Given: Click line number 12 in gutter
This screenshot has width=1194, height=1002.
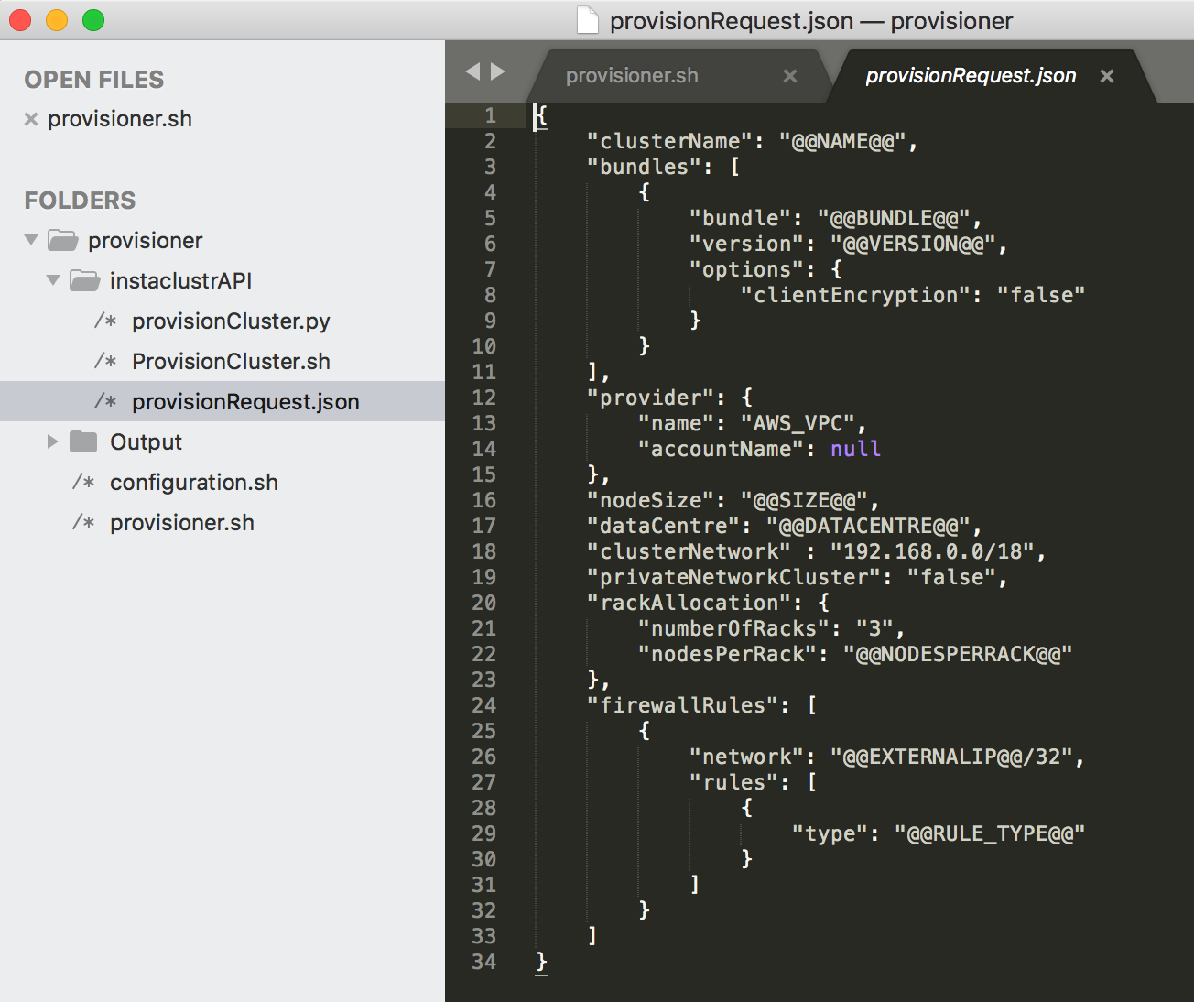Looking at the screenshot, I should point(483,398).
